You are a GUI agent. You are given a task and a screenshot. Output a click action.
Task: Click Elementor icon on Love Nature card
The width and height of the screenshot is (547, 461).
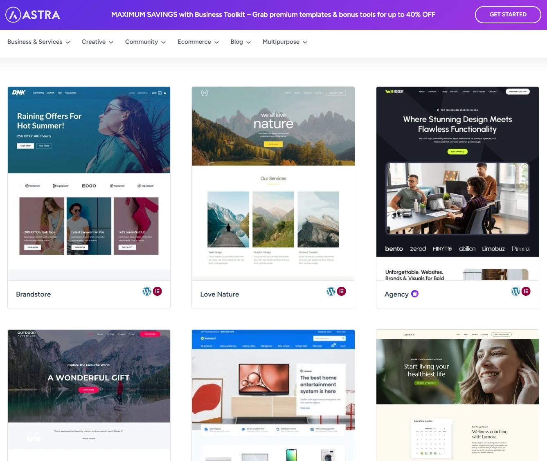click(x=342, y=291)
